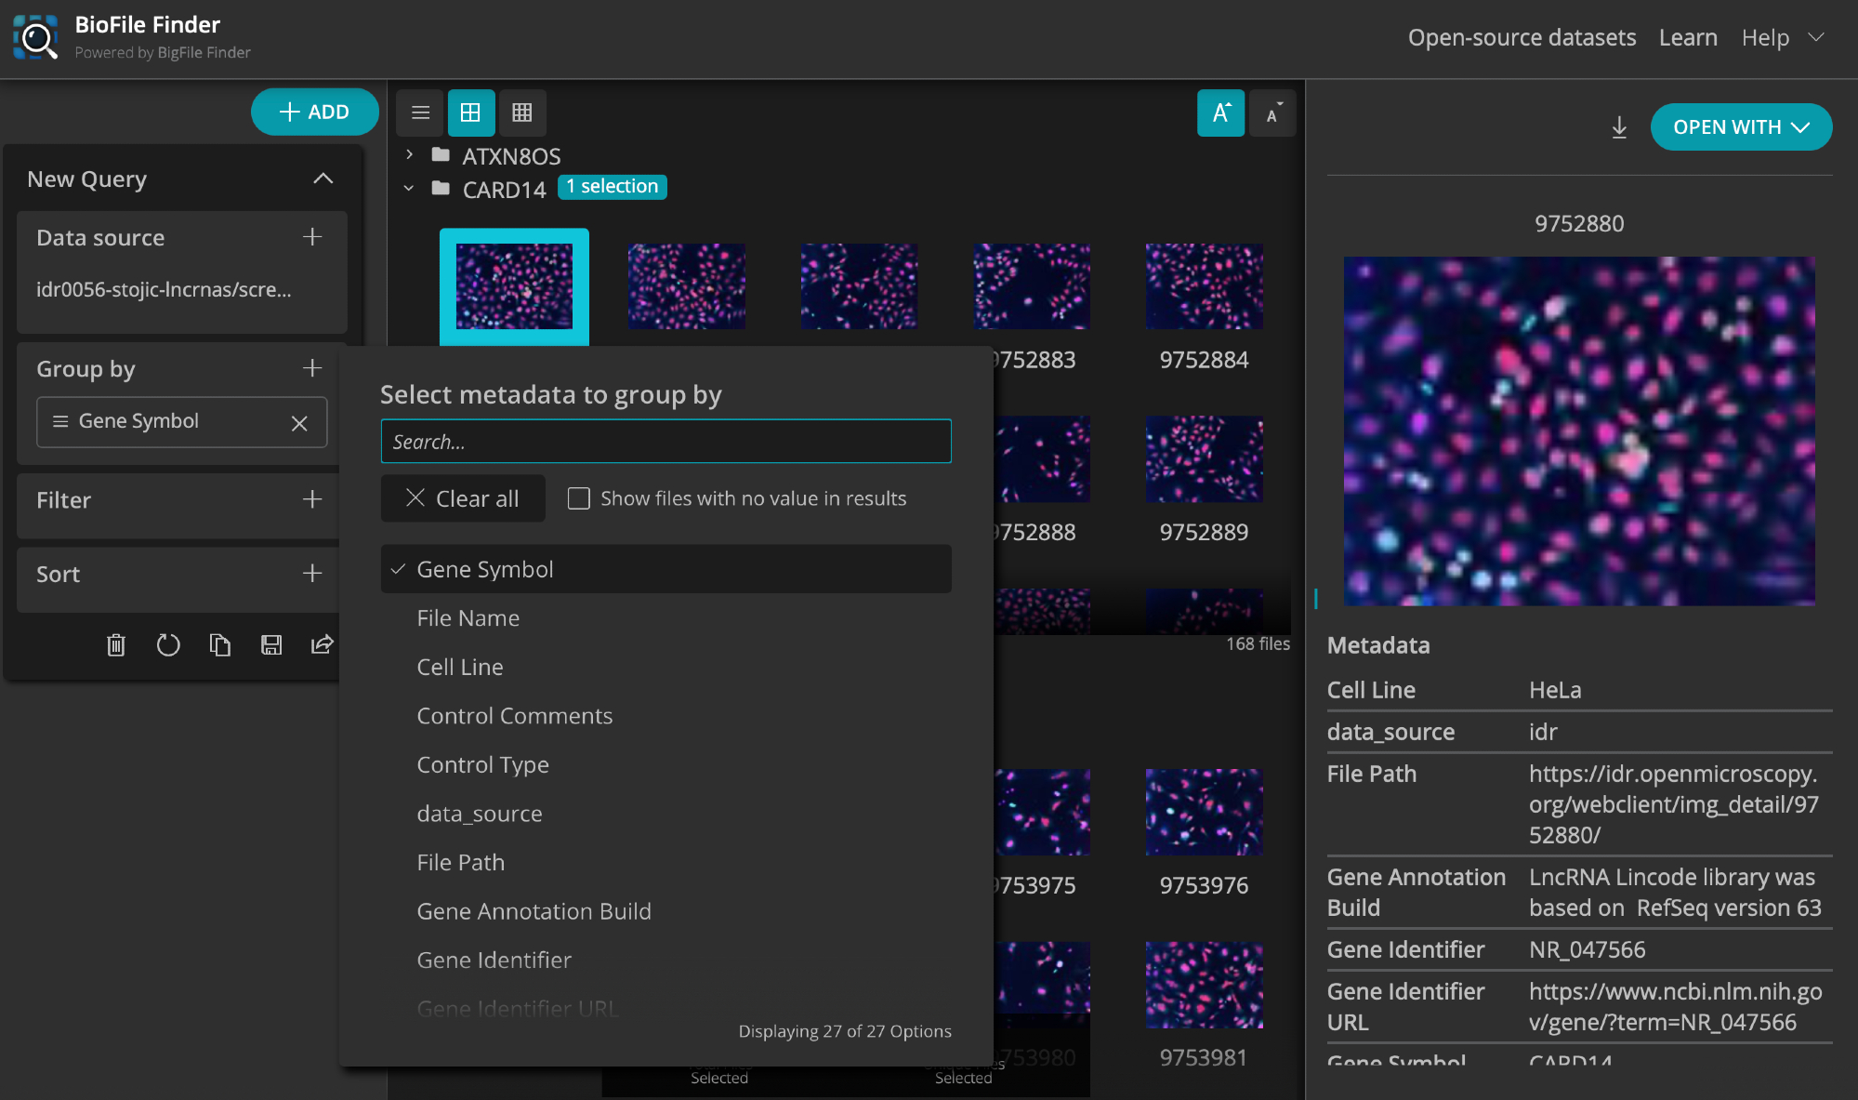The height and width of the screenshot is (1100, 1858).
Task: Click the download arrow icon
Action: 1618,127
